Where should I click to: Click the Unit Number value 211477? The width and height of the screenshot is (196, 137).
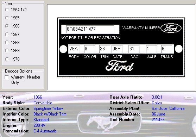[x=158, y=120]
